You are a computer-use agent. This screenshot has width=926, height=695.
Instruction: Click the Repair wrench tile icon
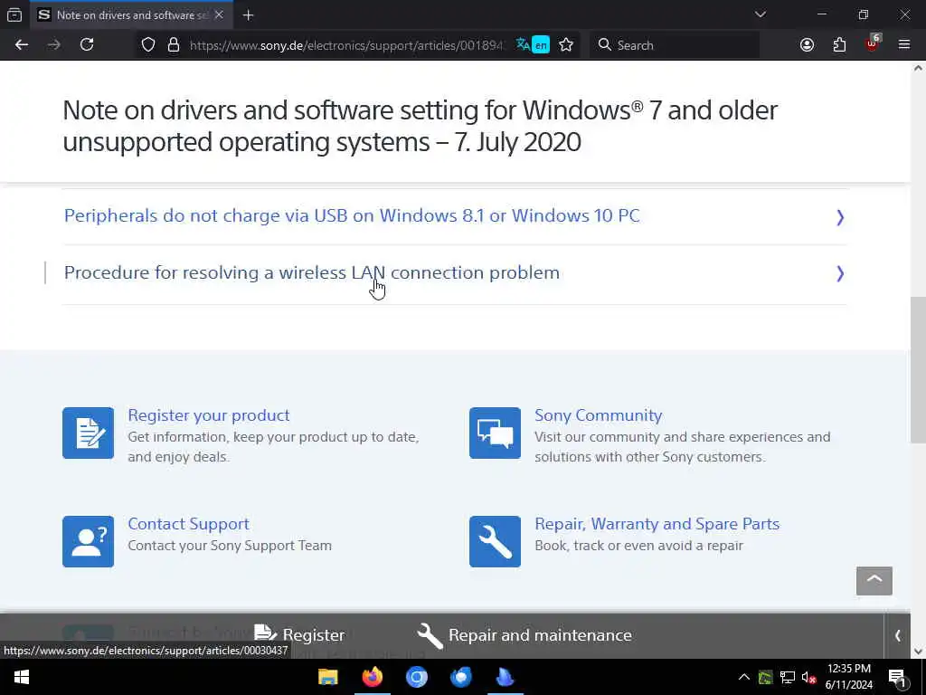point(495,541)
